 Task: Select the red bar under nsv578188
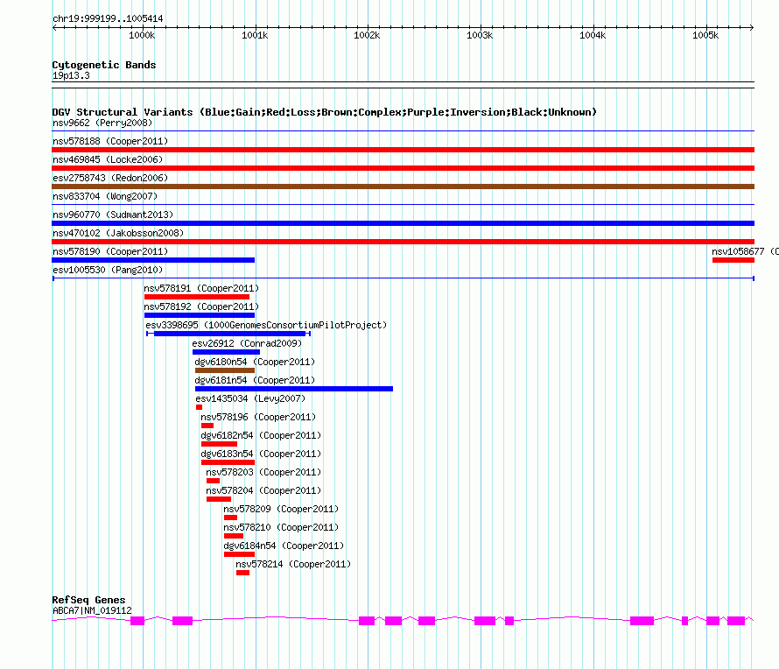pos(403,150)
